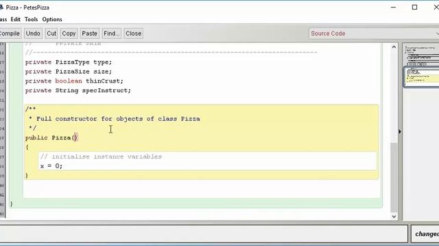Click the BlueJ window title icon

pos(1,8)
